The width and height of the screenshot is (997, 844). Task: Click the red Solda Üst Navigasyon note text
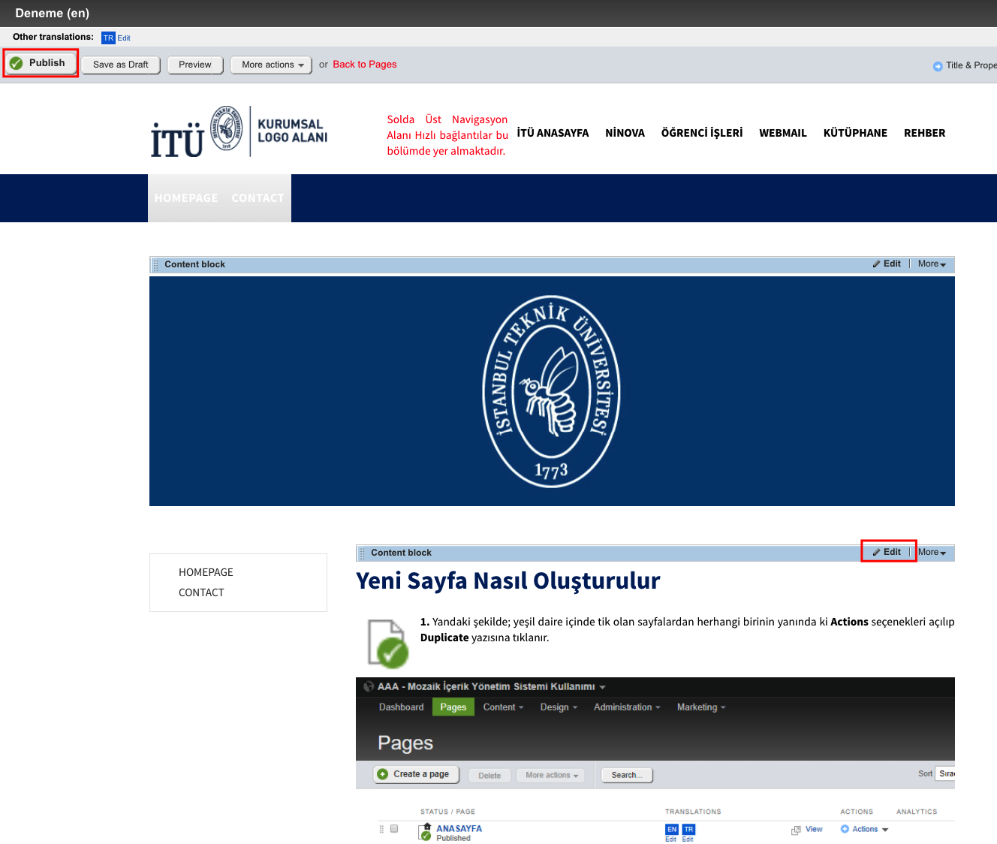[x=447, y=135]
